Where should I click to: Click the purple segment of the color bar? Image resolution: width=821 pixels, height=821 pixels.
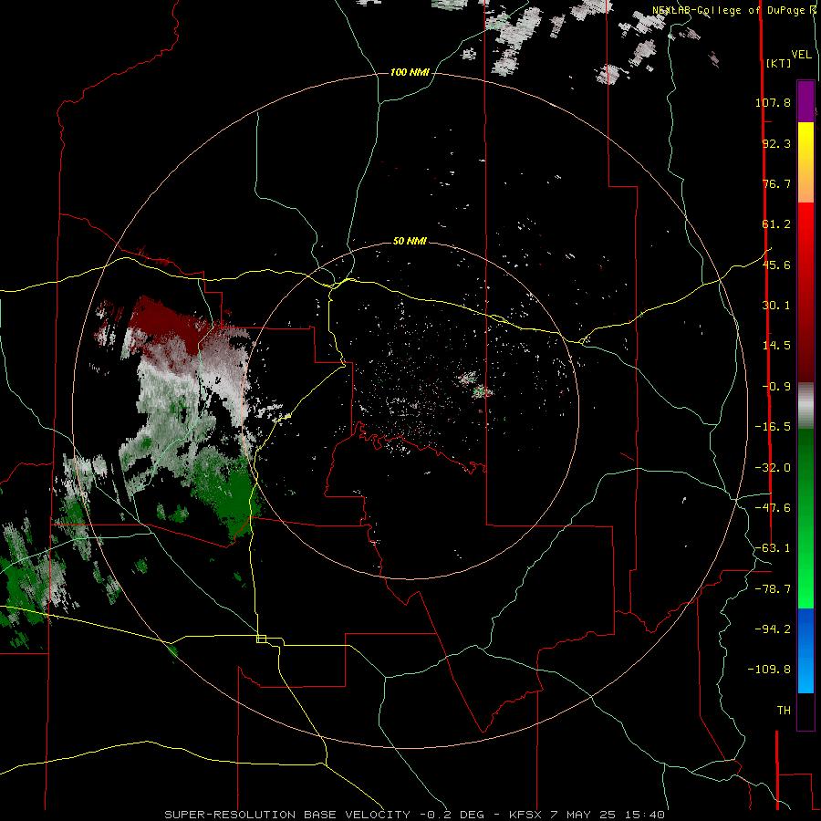click(x=805, y=101)
